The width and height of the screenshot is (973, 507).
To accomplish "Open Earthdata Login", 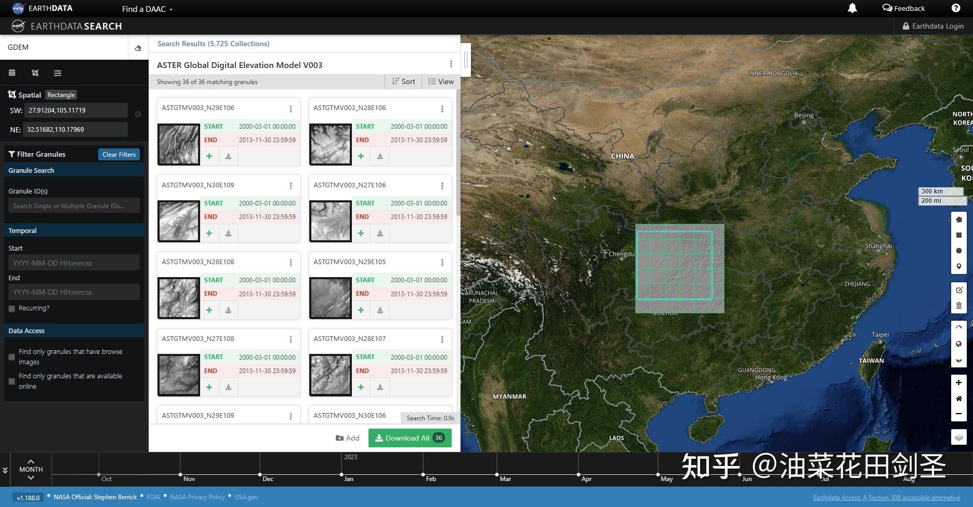I will 933,26.
